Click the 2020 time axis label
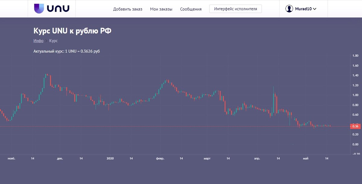The image size is (362, 184). click(110, 158)
